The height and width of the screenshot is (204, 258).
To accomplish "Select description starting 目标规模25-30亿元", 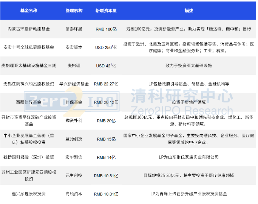I will coord(189,175).
